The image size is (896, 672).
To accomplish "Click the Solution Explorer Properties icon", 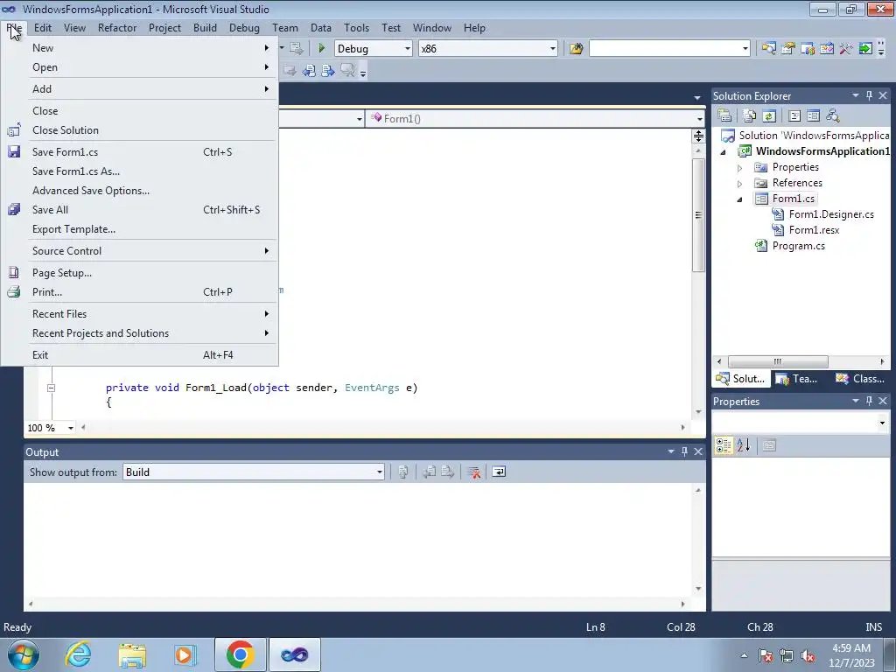I will [724, 115].
